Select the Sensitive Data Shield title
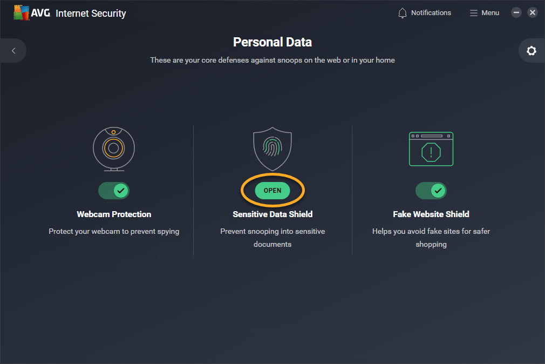 (272, 214)
